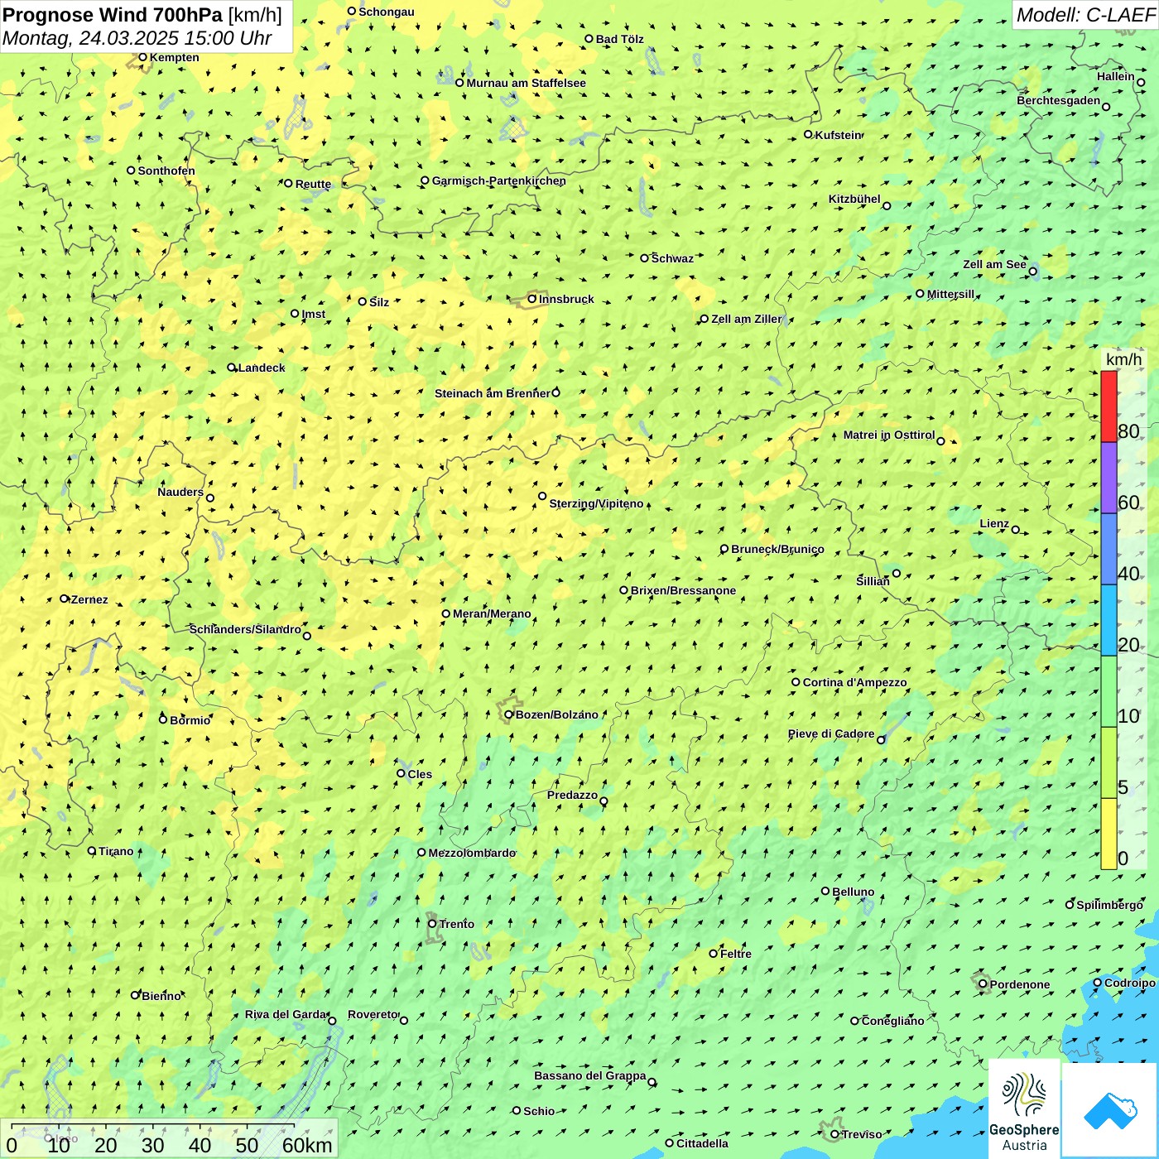Click the Bad Tölz location marker
Screen dimensions: 1159x1159
click(x=589, y=39)
